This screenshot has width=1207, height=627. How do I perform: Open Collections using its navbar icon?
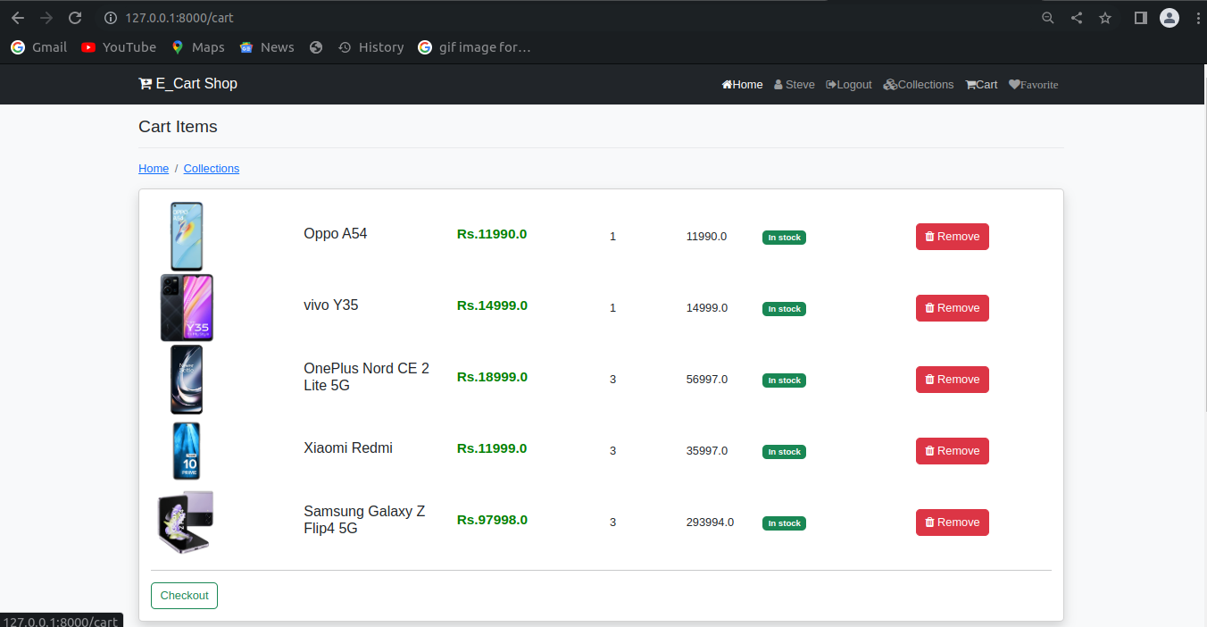tap(889, 84)
